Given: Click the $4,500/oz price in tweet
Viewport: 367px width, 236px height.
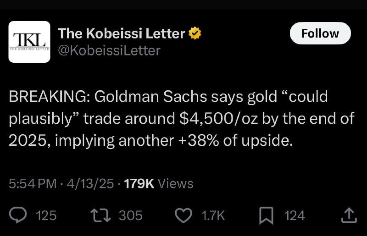Looking at the screenshot, I should pos(218,118).
